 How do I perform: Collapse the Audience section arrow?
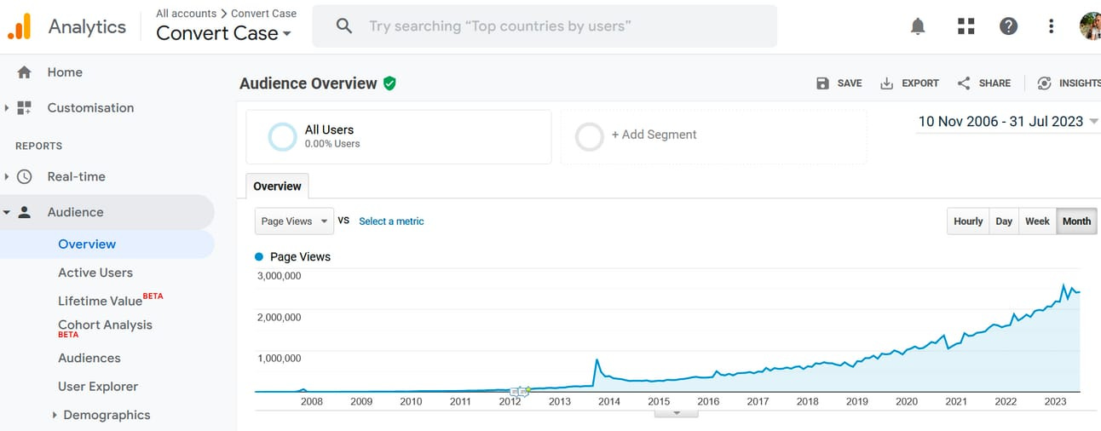tap(7, 212)
